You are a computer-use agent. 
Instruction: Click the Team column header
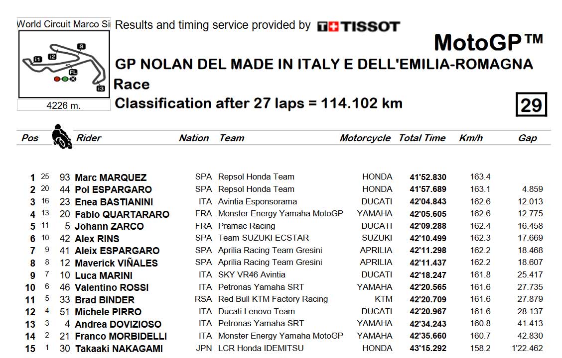[232, 138]
